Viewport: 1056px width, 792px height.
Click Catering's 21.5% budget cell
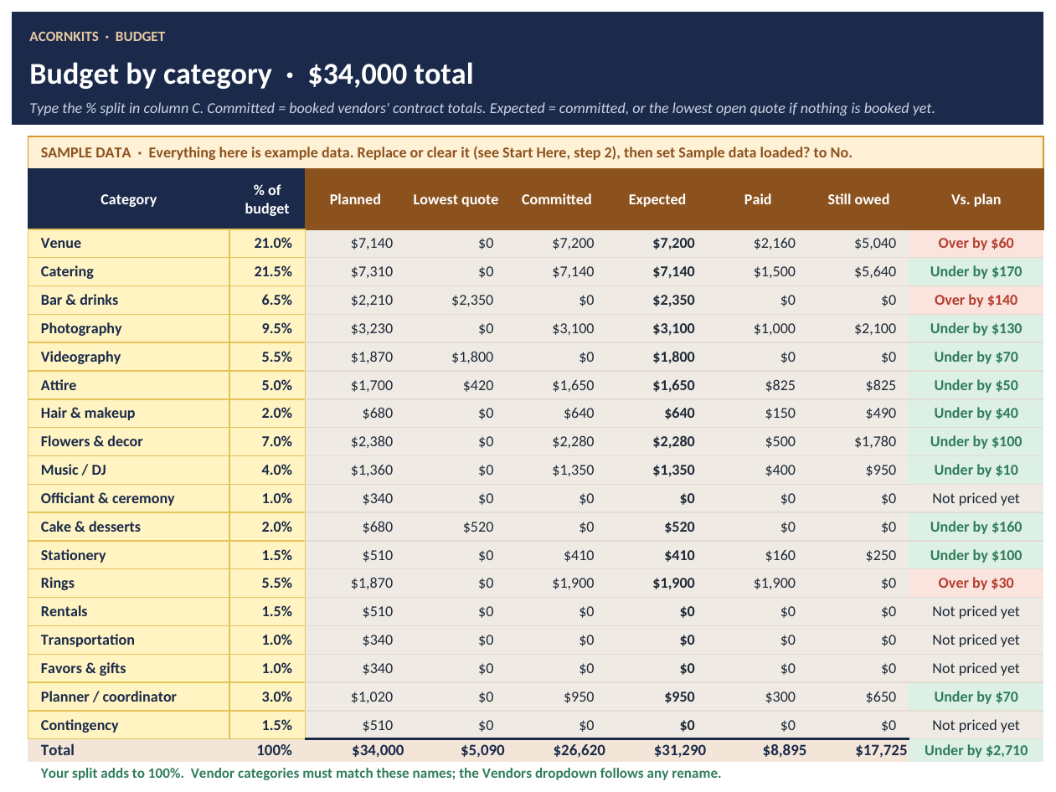coord(267,271)
